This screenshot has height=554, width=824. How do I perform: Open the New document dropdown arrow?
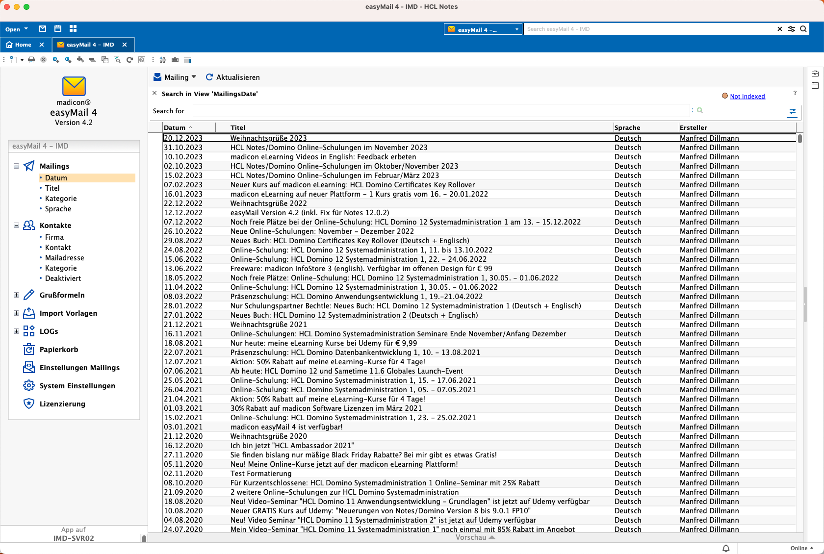pos(22,60)
